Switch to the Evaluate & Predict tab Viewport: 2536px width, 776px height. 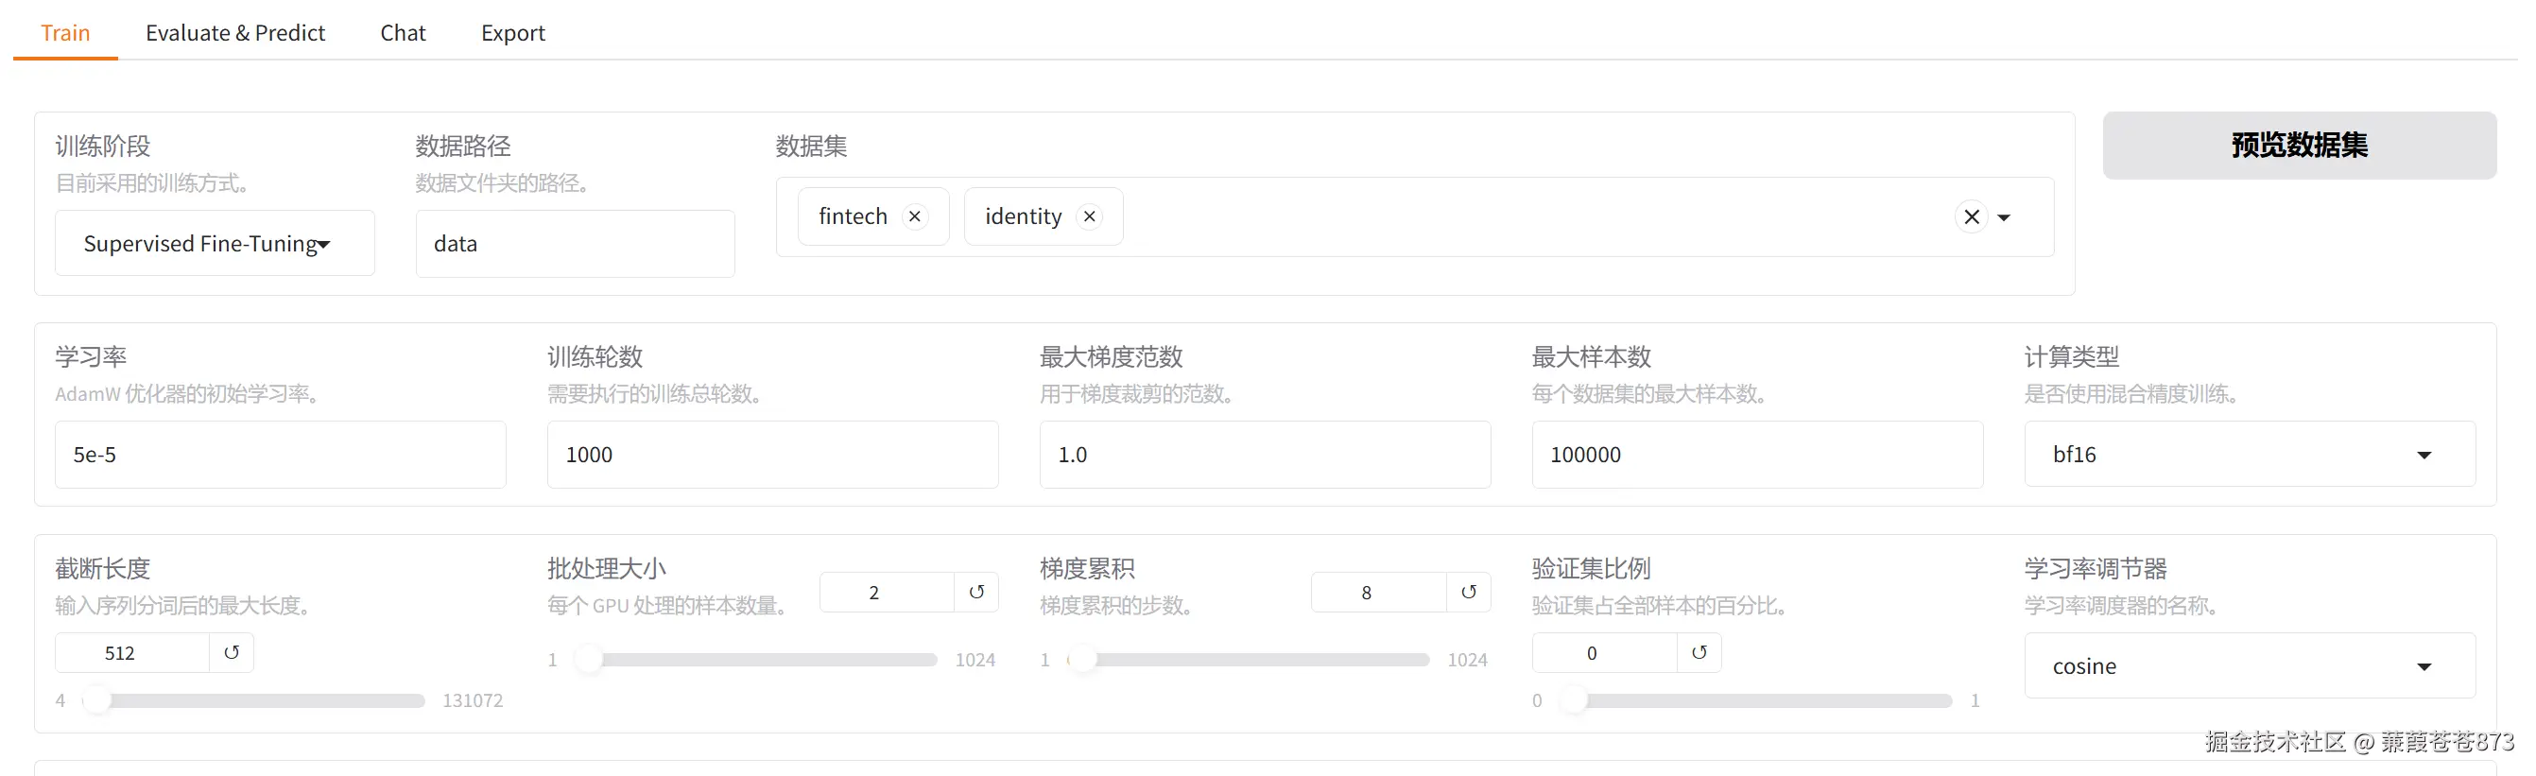pyautogui.click(x=235, y=32)
